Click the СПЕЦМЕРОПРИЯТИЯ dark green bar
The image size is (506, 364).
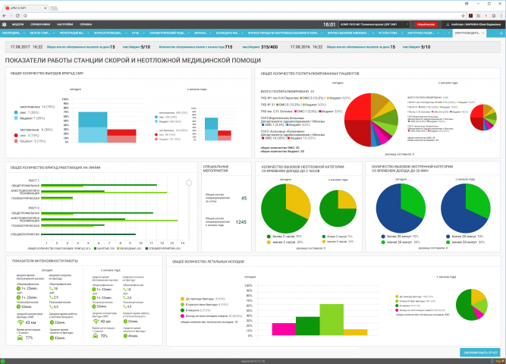coord(89,234)
